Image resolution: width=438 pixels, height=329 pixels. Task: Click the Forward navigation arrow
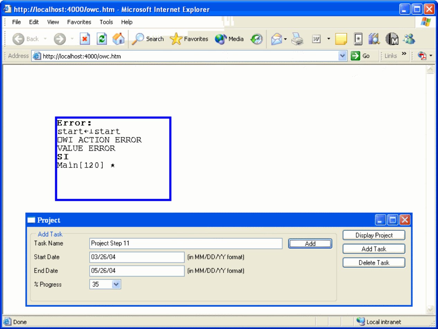(x=60, y=39)
